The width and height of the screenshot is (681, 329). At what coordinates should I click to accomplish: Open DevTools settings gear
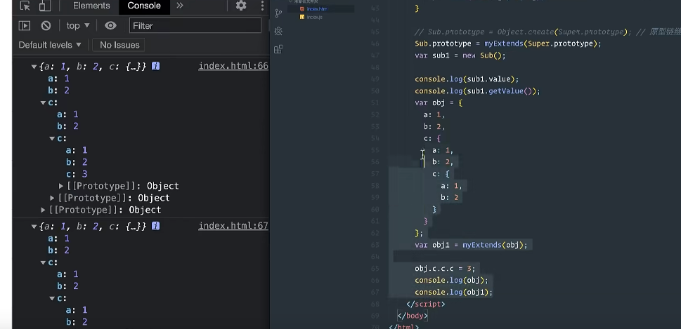point(241,6)
